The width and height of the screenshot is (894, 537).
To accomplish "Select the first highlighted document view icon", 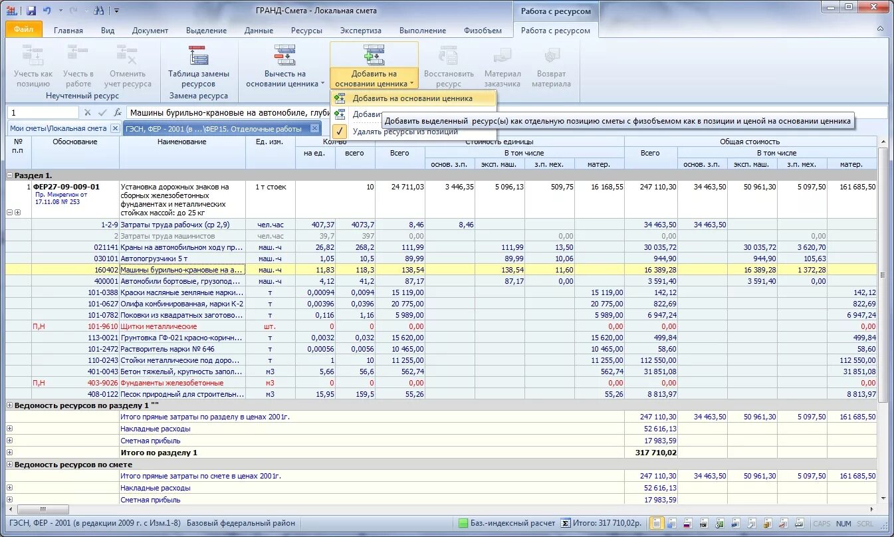I will pyautogui.click(x=656, y=524).
